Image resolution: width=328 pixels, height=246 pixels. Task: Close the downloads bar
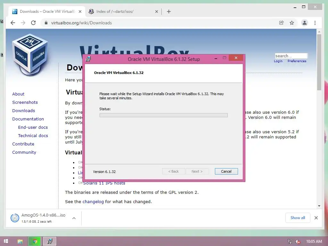tap(316, 218)
